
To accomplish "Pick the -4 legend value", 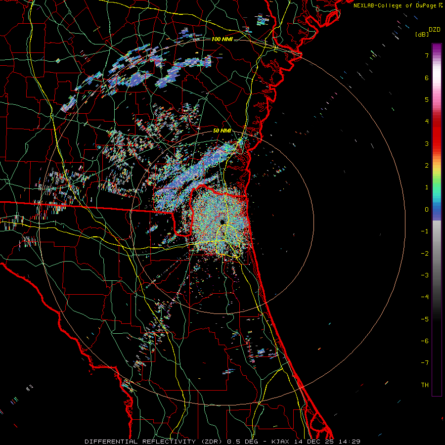I will click(425, 297).
